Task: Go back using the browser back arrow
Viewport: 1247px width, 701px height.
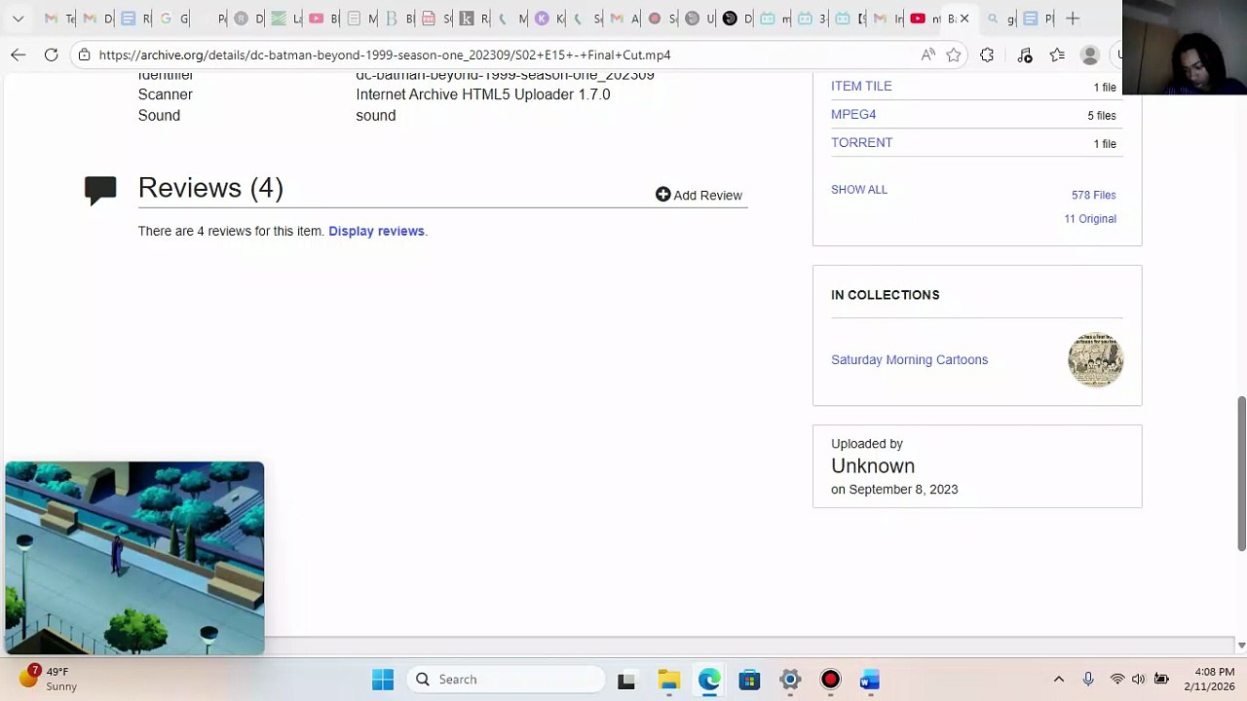Action: tap(19, 55)
